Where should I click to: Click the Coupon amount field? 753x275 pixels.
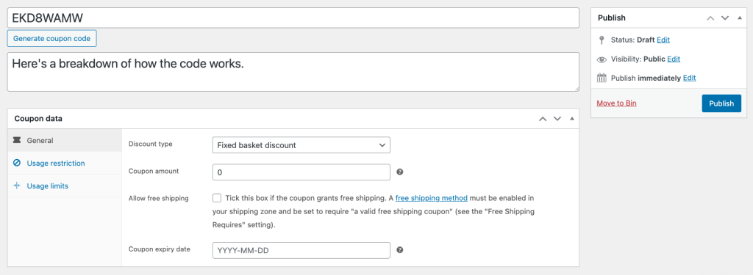[x=301, y=172]
